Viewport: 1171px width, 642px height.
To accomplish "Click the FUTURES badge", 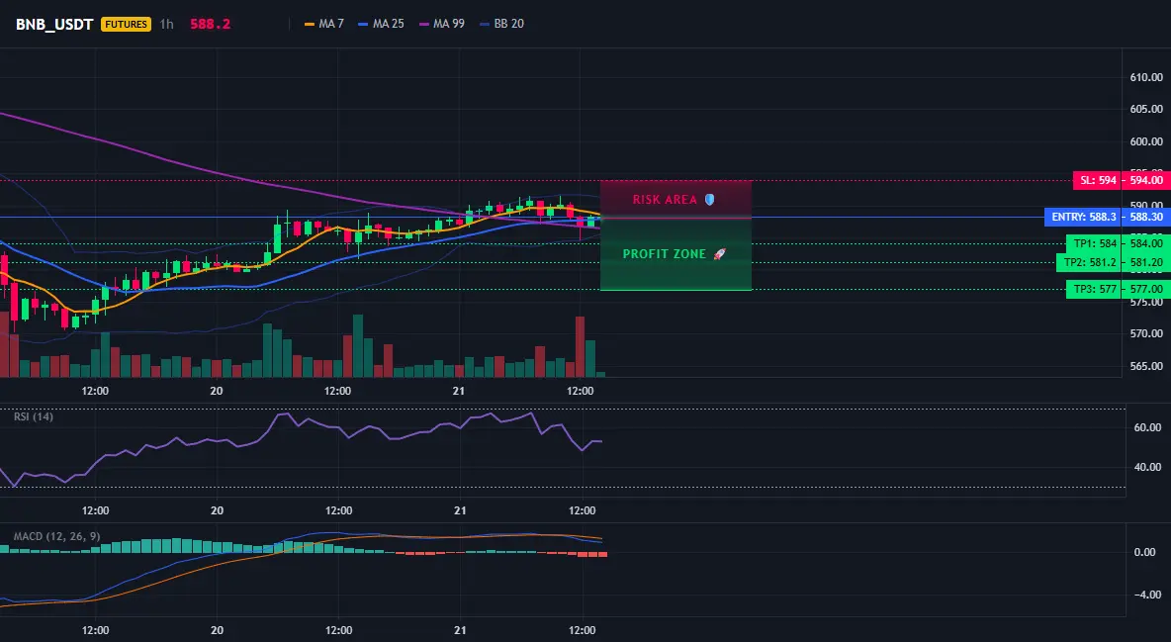I will tap(126, 24).
